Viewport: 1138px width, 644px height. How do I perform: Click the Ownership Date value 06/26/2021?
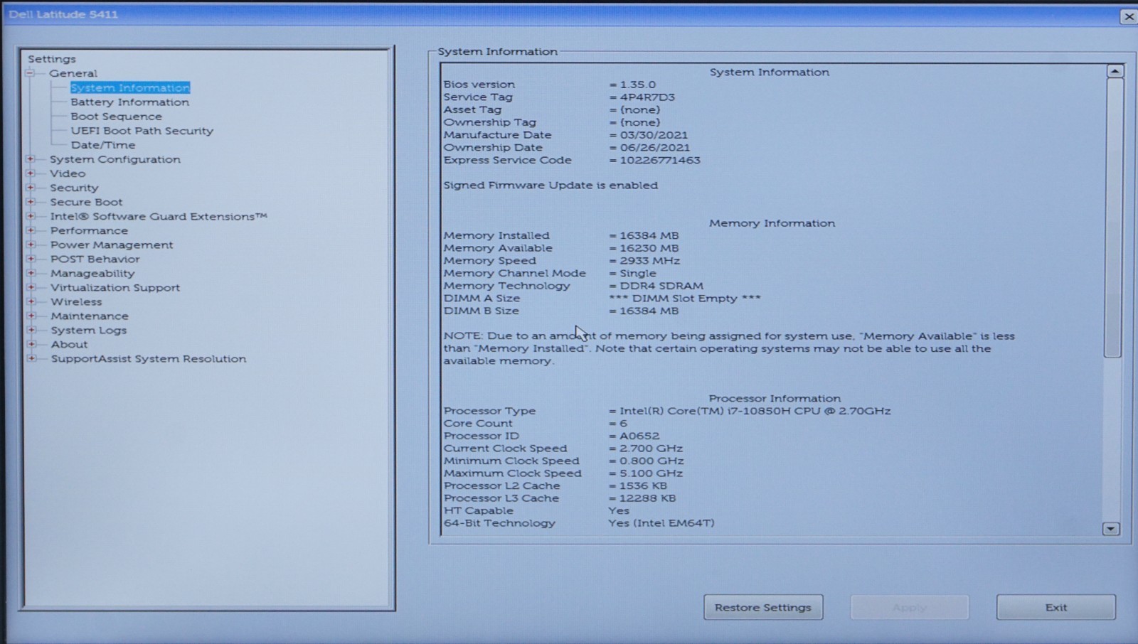coord(655,147)
